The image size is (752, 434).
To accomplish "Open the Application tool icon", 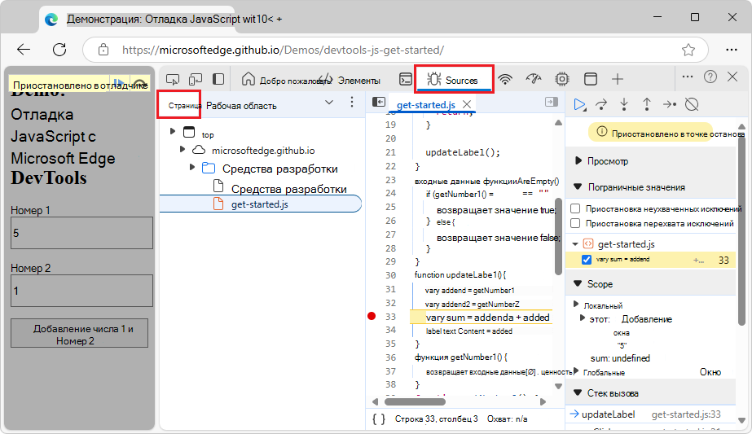I will pos(591,79).
